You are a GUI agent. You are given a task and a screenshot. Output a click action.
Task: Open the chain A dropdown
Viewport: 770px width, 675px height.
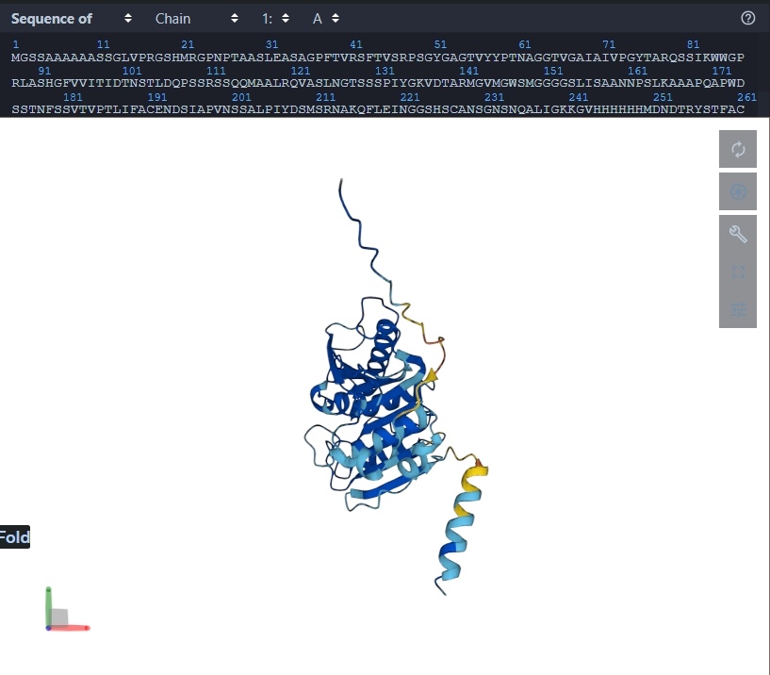pos(326,19)
